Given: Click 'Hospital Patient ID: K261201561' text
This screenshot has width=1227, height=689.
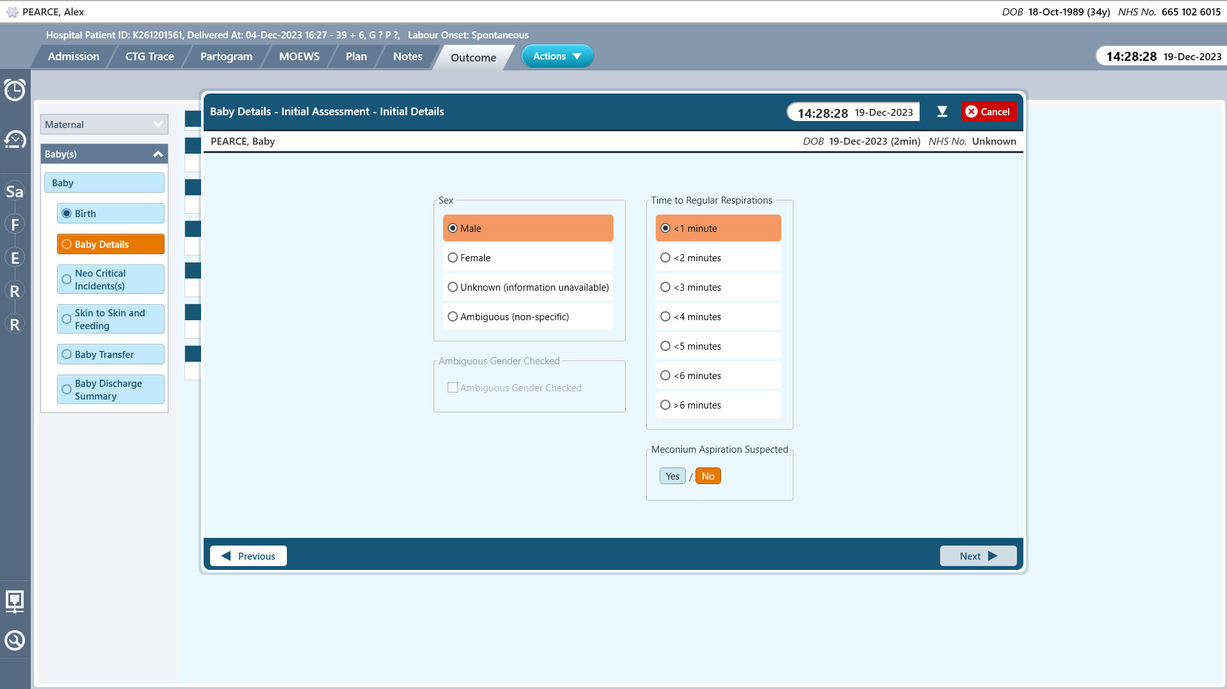Looking at the screenshot, I should 115,35.
